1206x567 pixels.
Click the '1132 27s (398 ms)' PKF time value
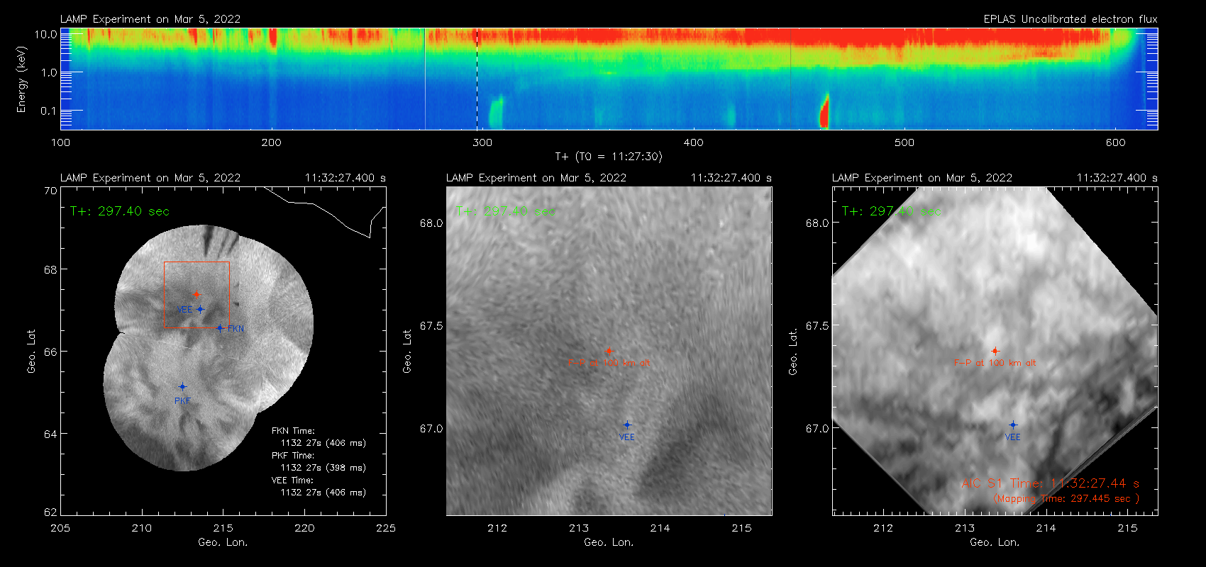pyautogui.click(x=323, y=468)
